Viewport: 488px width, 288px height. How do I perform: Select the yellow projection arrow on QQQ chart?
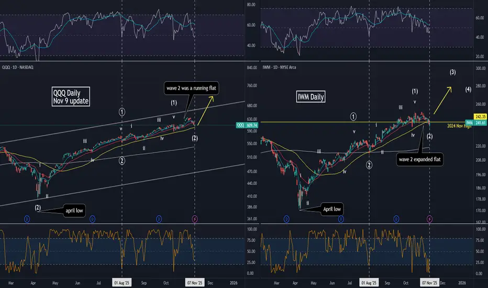(206, 110)
